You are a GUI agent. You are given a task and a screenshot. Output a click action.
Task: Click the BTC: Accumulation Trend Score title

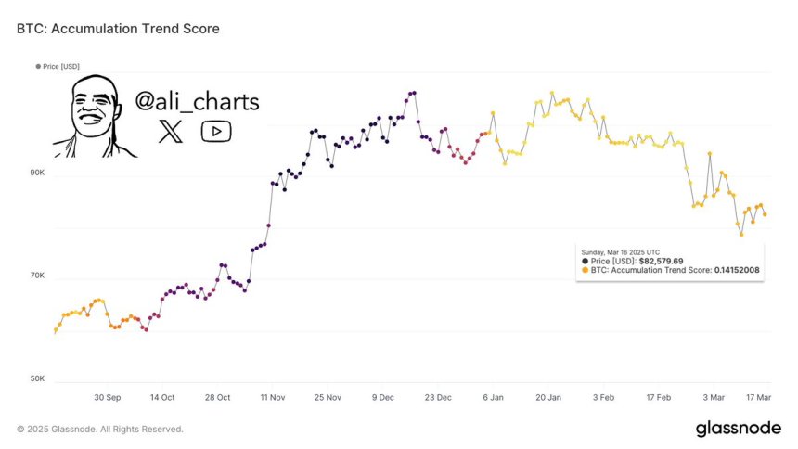(118, 29)
